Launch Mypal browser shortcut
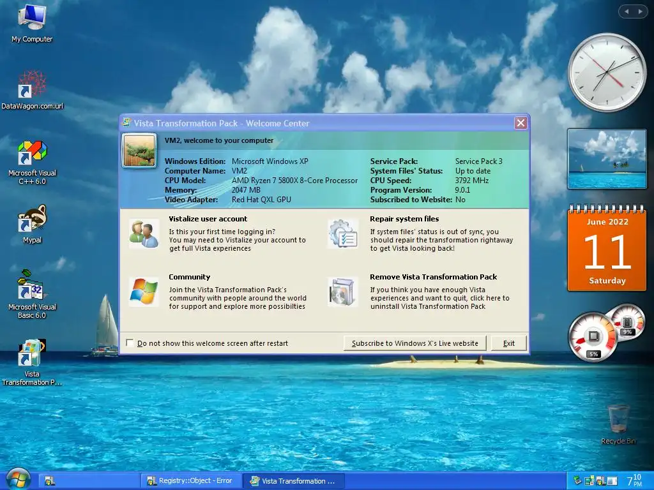This screenshot has height=490, width=654. pyautogui.click(x=32, y=224)
